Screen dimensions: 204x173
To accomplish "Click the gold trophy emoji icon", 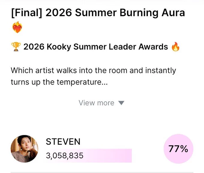I will (x=16, y=47).
